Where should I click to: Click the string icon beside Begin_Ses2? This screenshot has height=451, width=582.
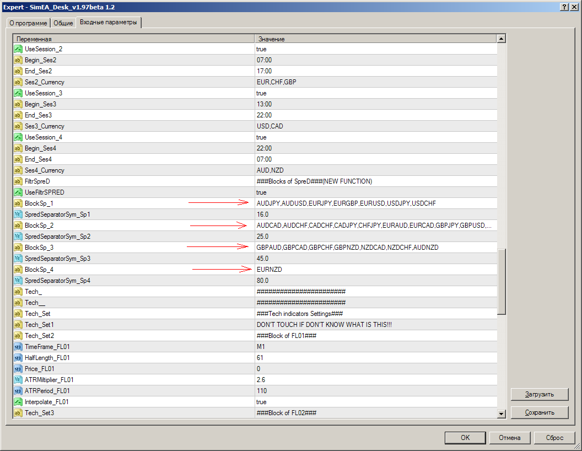pos(18,60)
